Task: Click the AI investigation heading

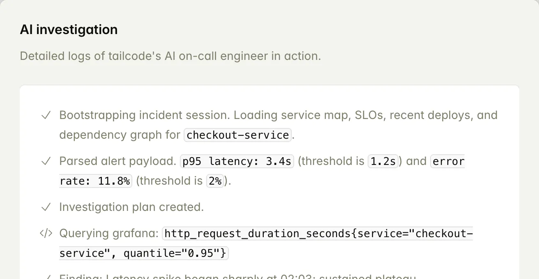Action: [69, 30]
